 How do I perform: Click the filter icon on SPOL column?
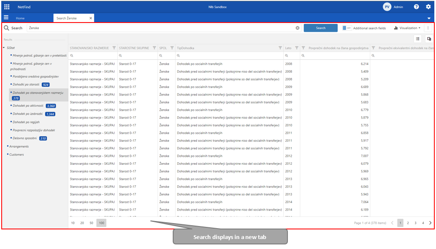[x=172, y=48]
